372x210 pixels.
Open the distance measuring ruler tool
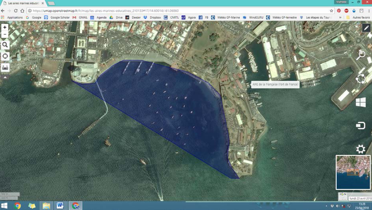tap(5, 68)
